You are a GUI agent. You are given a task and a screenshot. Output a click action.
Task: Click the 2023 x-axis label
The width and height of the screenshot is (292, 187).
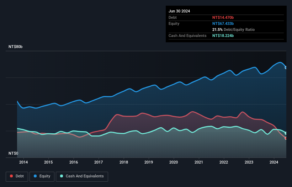(x=249, y=162)
